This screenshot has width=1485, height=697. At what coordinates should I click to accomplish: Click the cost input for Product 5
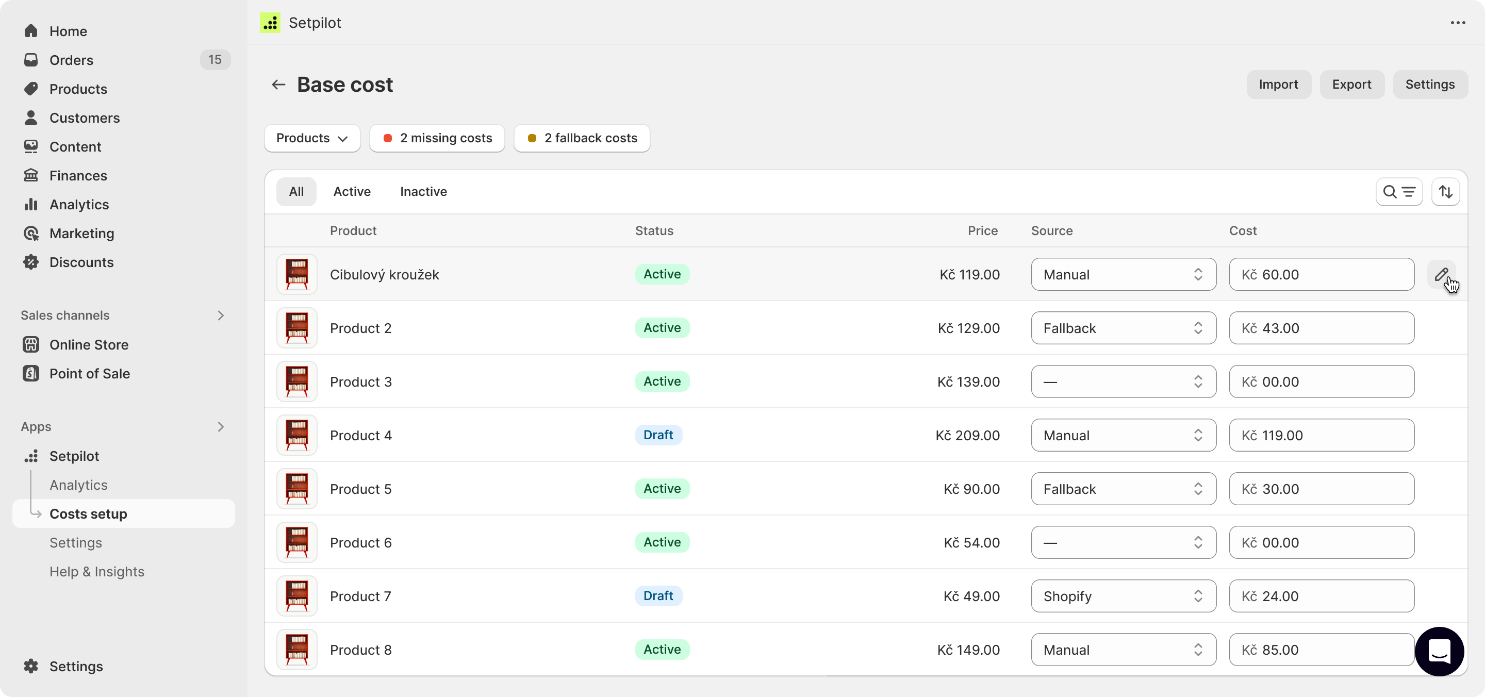1321,488
